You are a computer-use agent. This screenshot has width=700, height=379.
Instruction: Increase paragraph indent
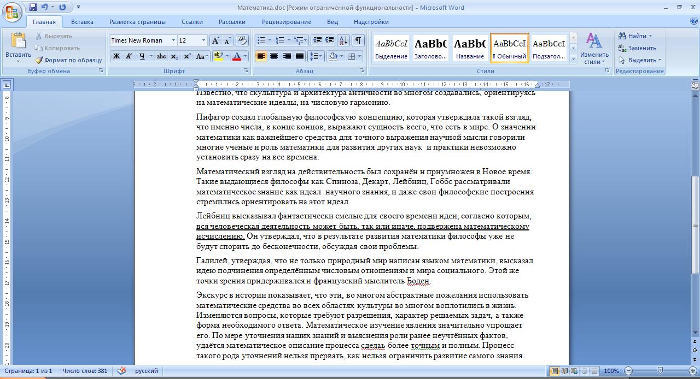pos(329,40)
